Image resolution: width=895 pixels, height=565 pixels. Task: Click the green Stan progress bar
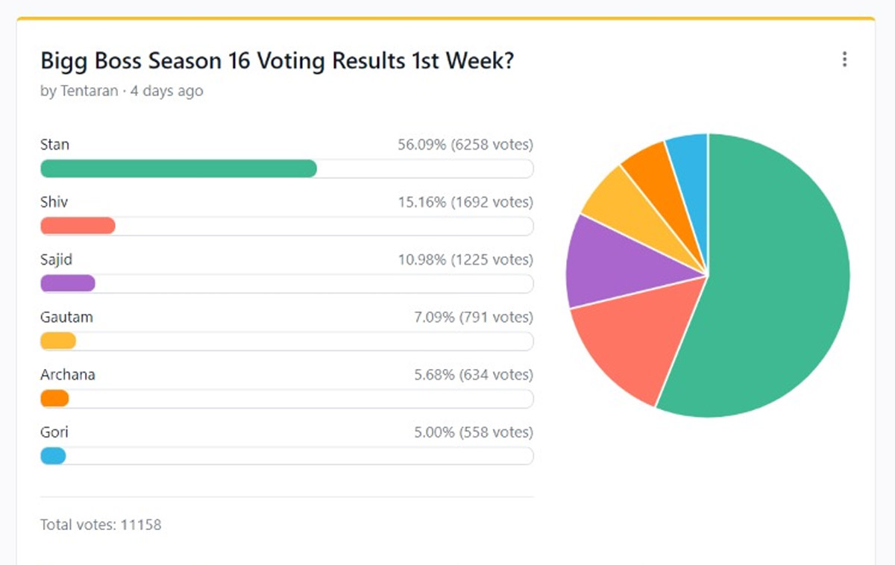pos(178,168)
